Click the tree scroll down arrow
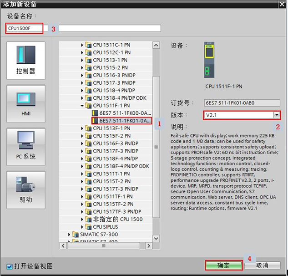The image size is (288, 276). (156, 239)
